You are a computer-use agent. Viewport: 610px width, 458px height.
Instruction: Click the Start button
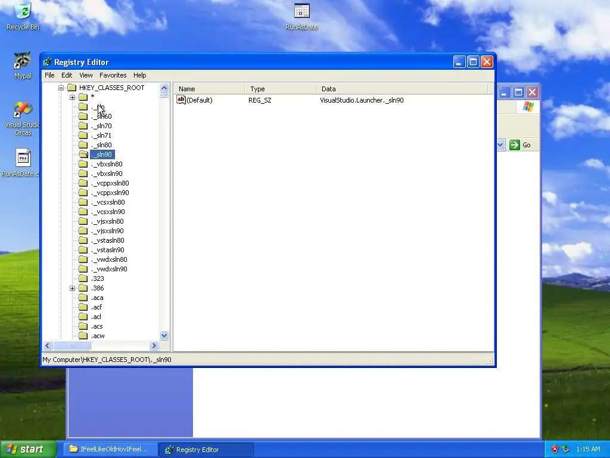tap(29, 449)
